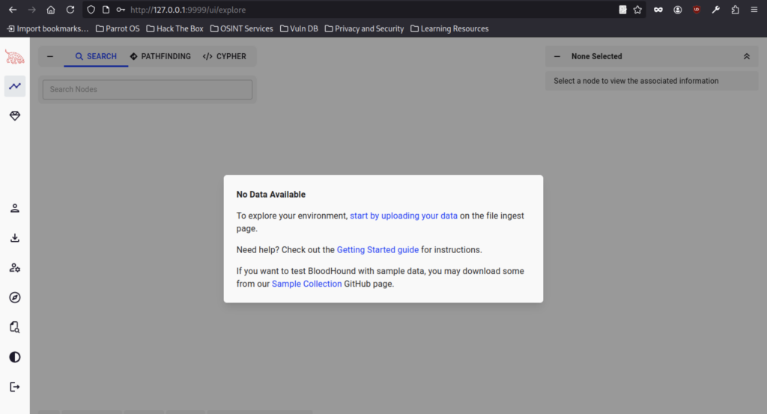Open Download Collectors icon in sidebar
Image resolution: width=767 pixels, height=414 pixels.
(x=15, y=238)
